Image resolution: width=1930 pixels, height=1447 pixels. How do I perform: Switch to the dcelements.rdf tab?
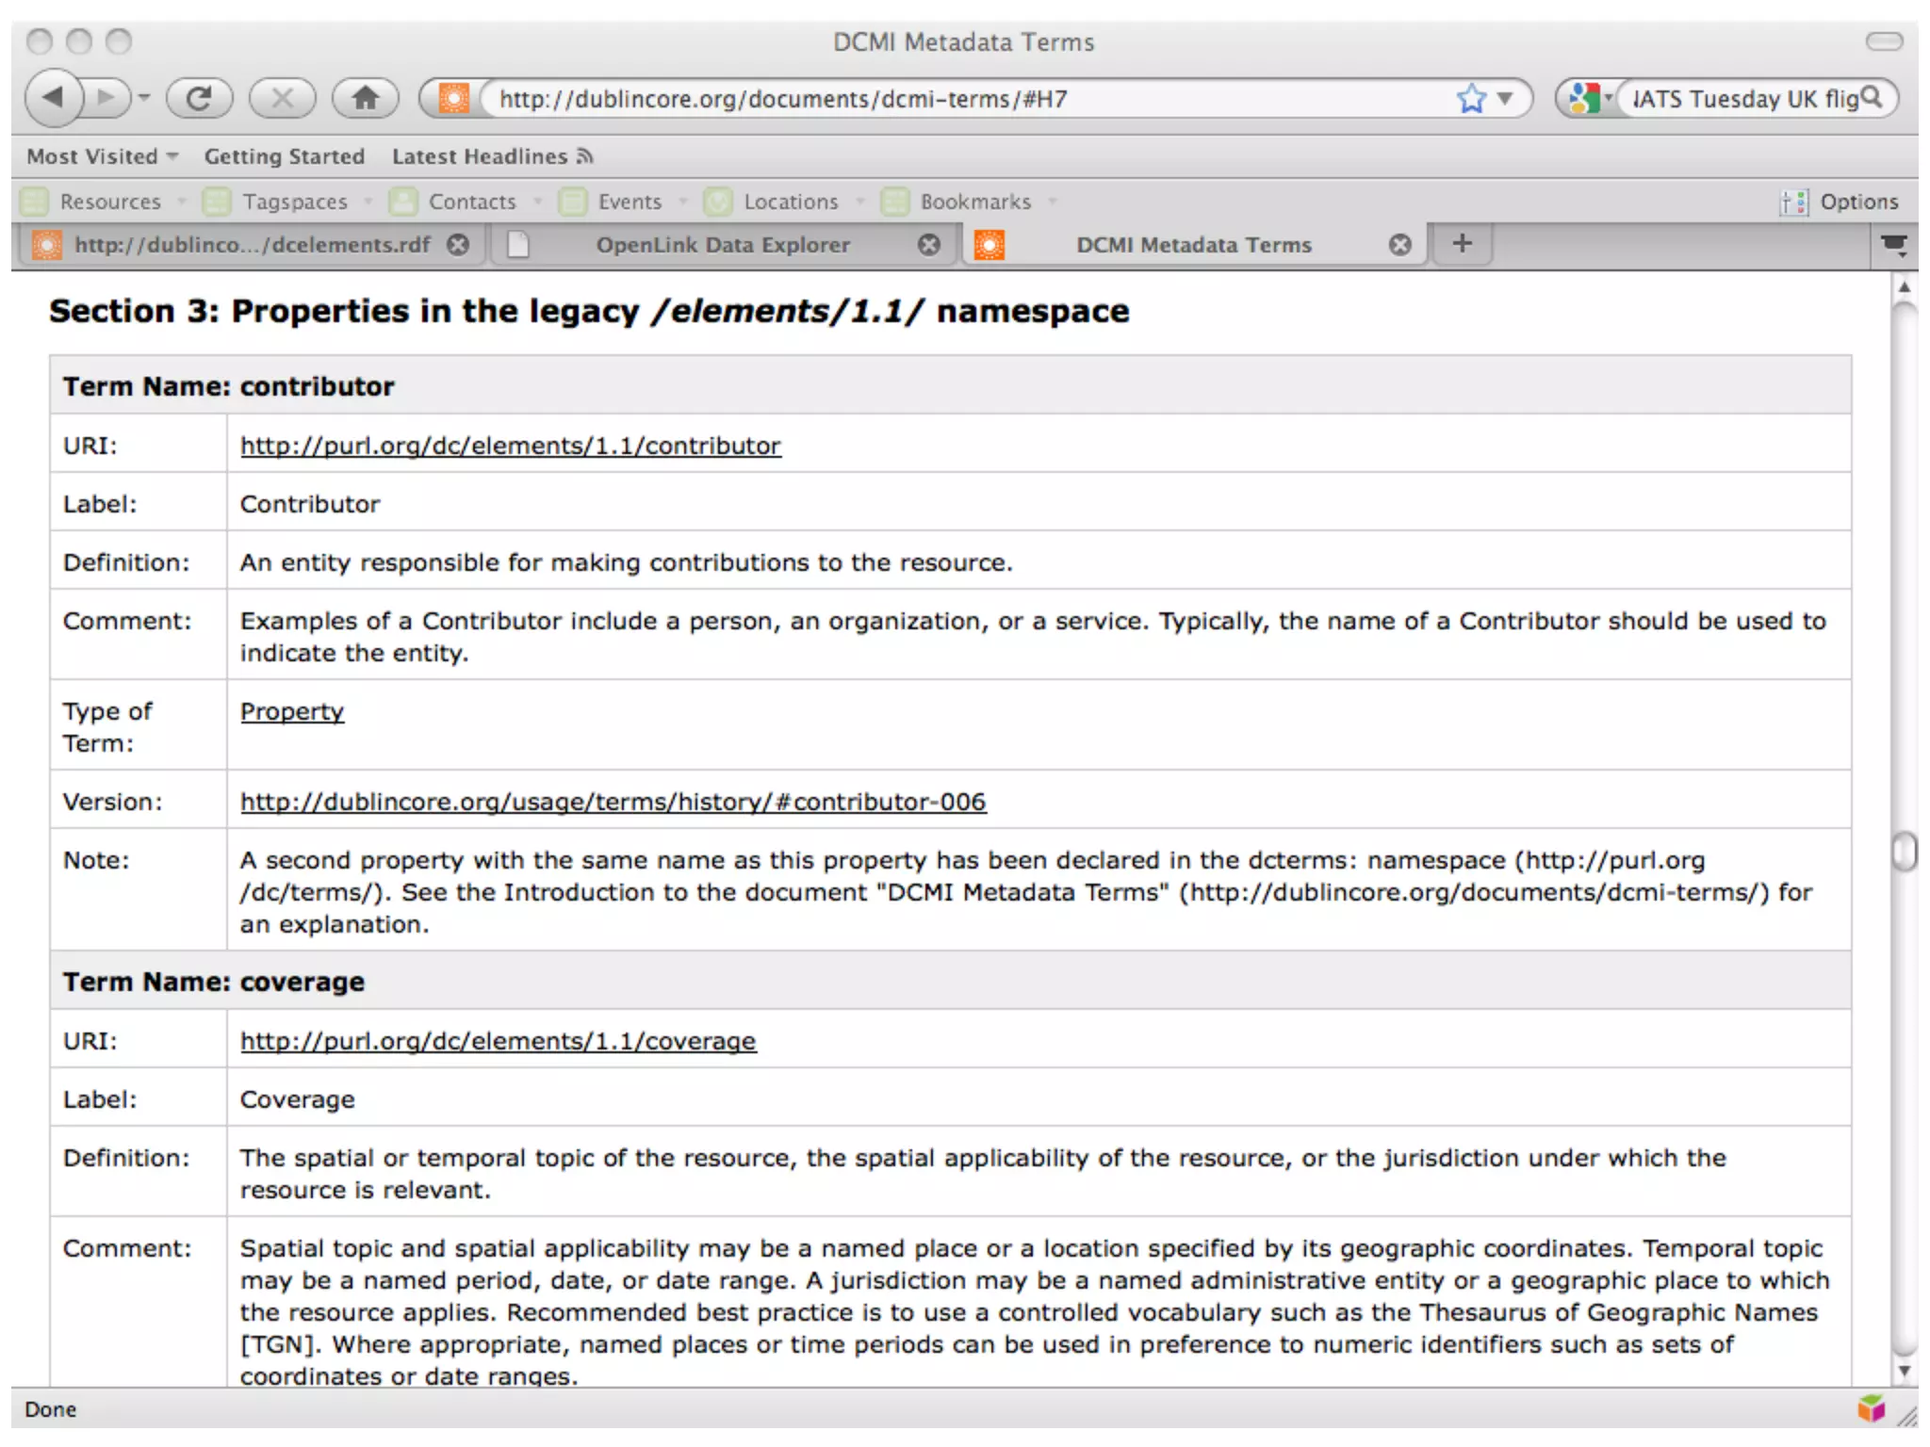251,245
